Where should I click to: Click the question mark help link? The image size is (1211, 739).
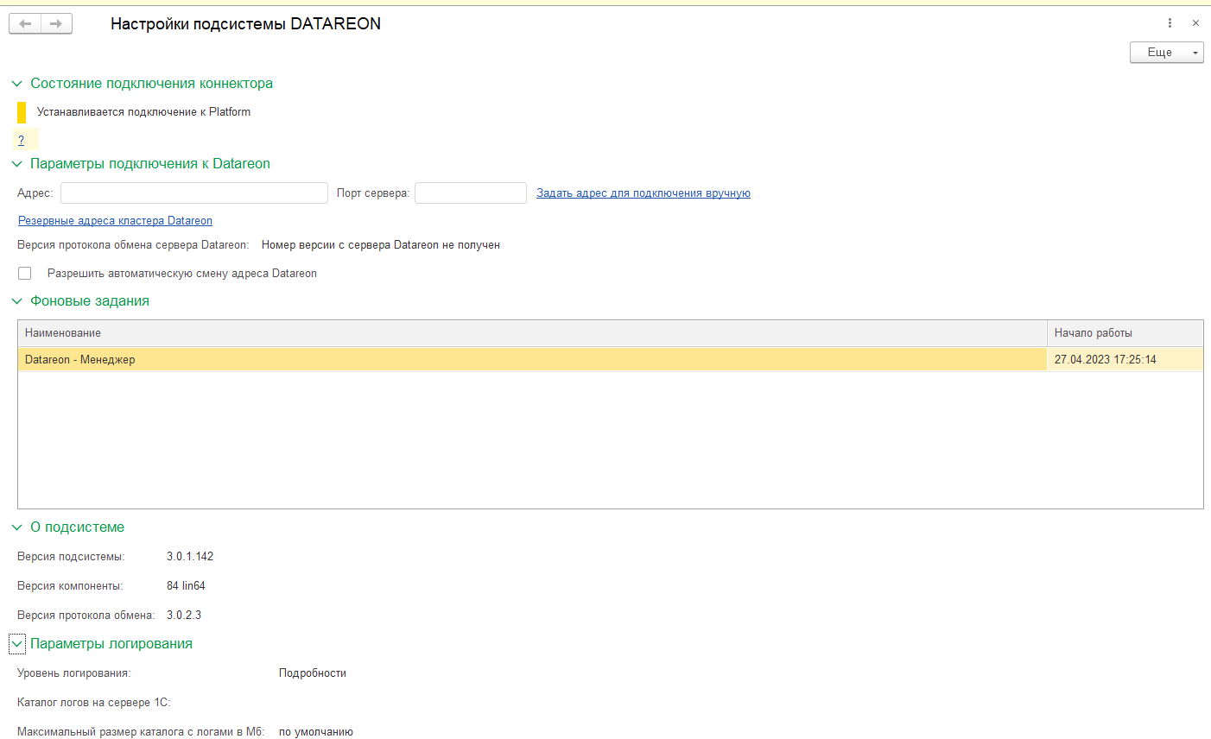[22, 140]
